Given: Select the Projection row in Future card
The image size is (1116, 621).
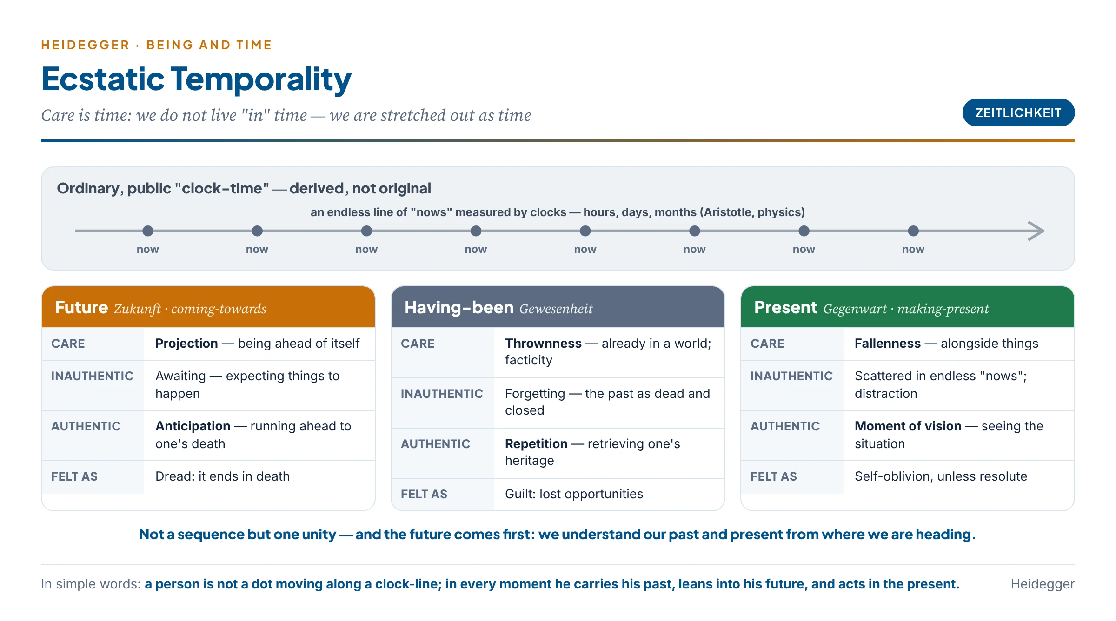Looking at the screenshot, I should pyautogui.click(x=208, y=344).
